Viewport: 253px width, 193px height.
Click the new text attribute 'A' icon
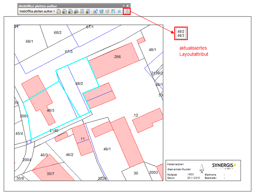coord(95,11)
